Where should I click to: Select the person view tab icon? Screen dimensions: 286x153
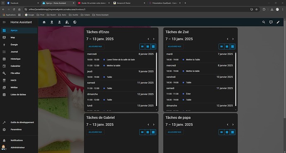tap(59, 22)
